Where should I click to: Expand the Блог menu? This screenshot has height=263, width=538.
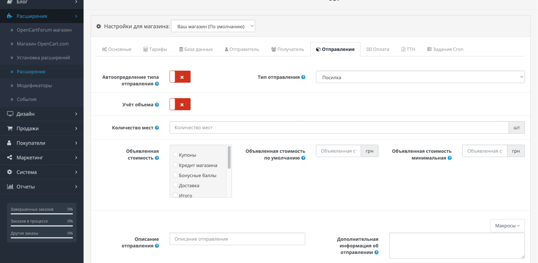point(42,2)
